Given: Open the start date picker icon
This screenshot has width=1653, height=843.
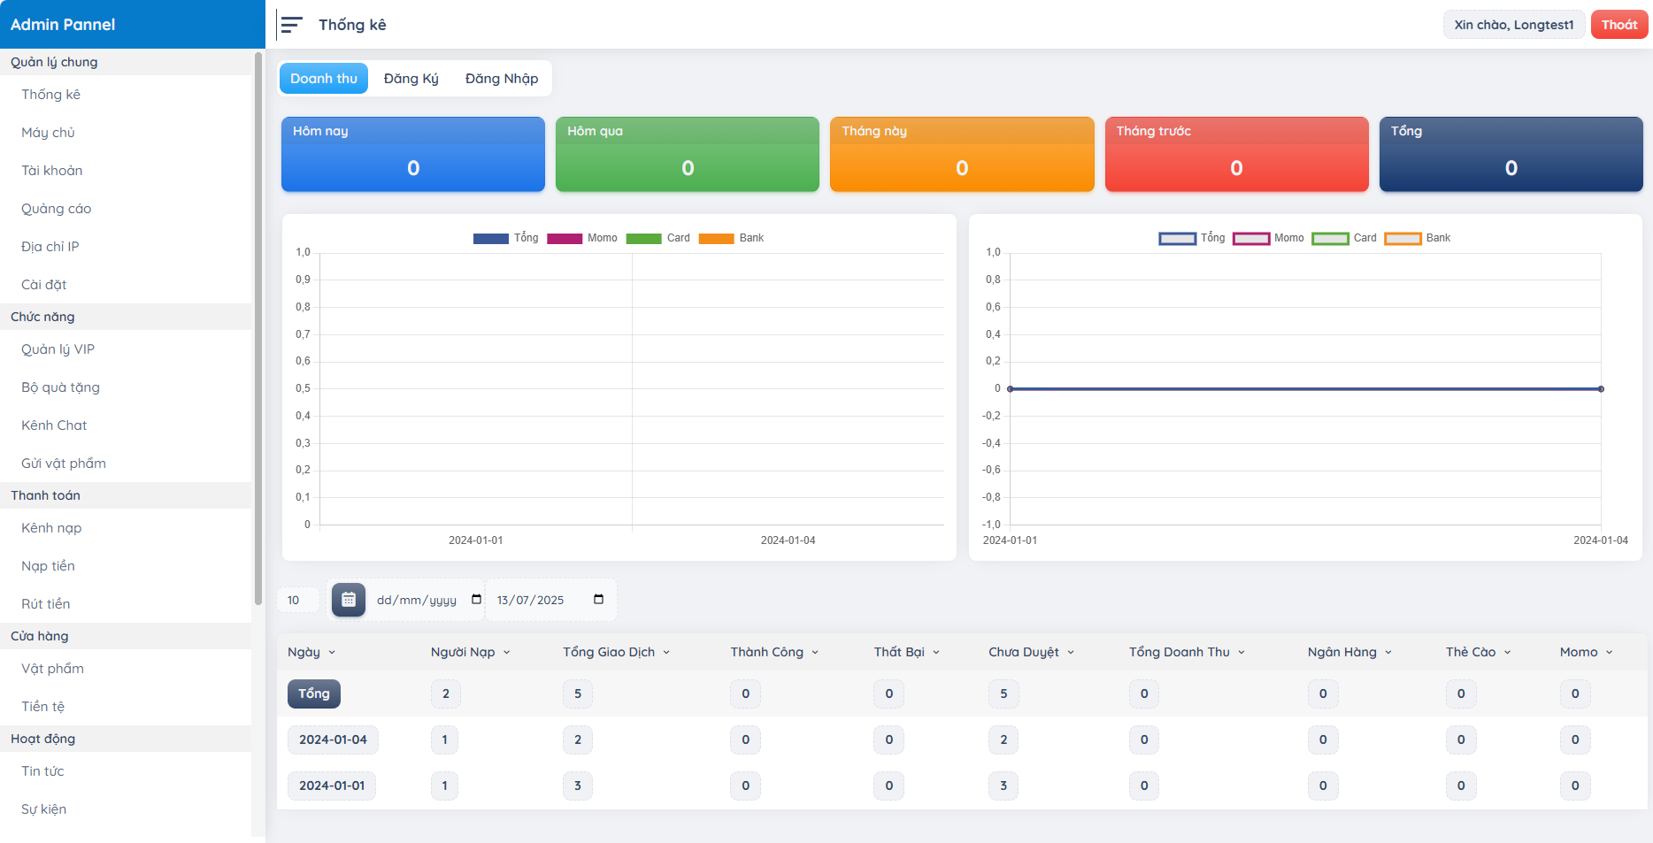Looking at the screenshot, I should click(x=477, y=600).
